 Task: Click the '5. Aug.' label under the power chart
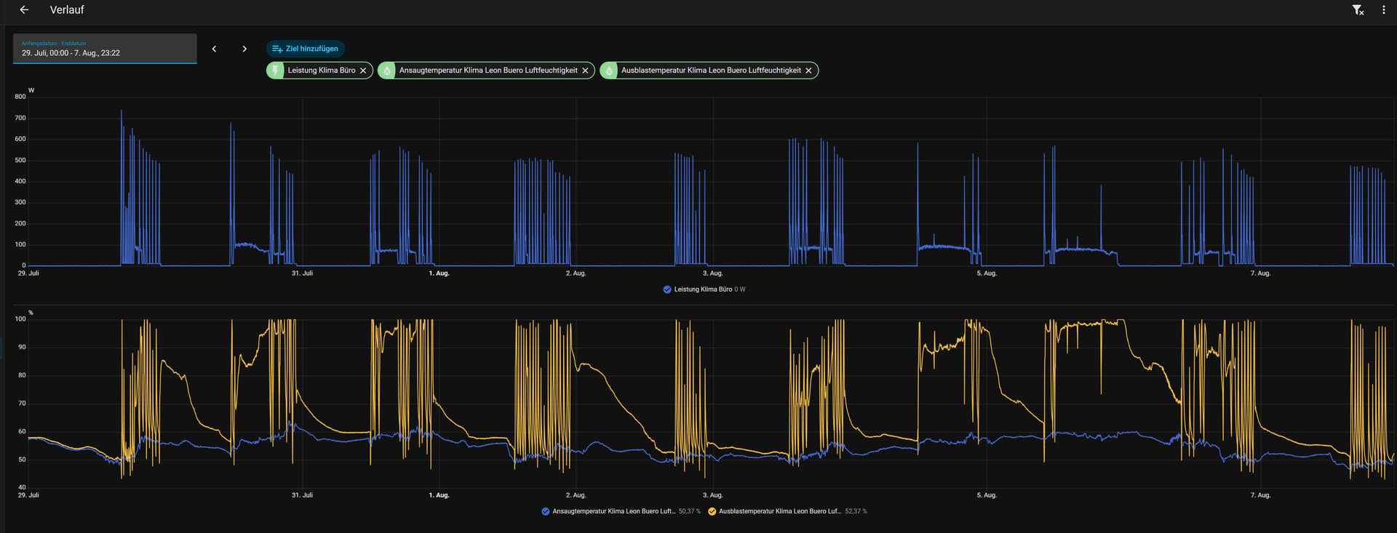[987, 273]
